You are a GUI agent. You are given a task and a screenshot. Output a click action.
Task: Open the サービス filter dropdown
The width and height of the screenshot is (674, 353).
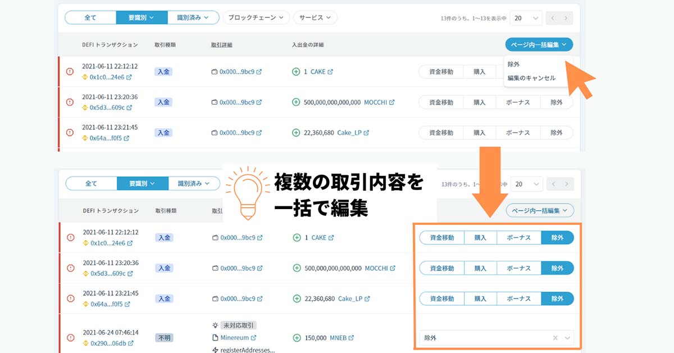315,17
